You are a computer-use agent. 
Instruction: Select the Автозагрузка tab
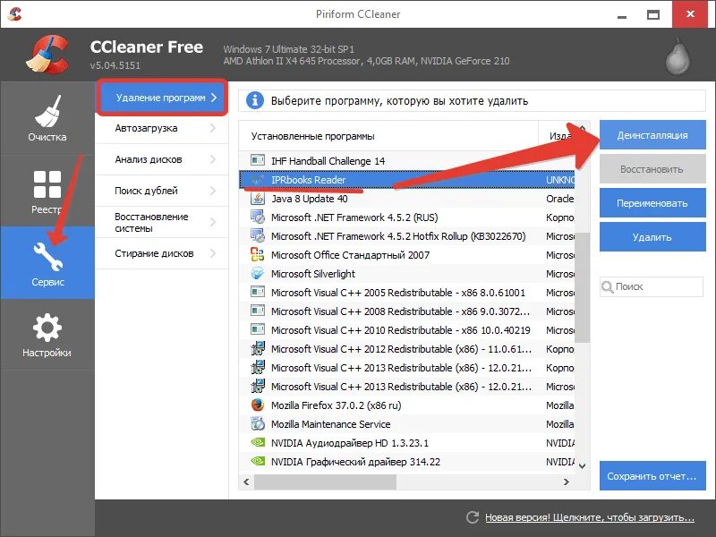click(162, 128)
